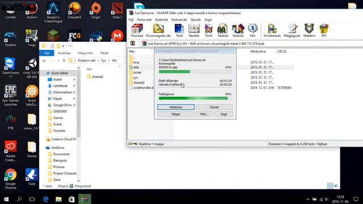The width and height of the screenshot is (363, 204).
Task: Open Google Chrome desktop icon
Action: tap(10, 179)
